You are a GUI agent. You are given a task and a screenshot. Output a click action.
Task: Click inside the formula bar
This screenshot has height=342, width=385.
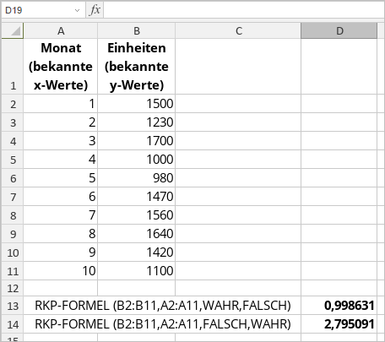click(244, 10)
